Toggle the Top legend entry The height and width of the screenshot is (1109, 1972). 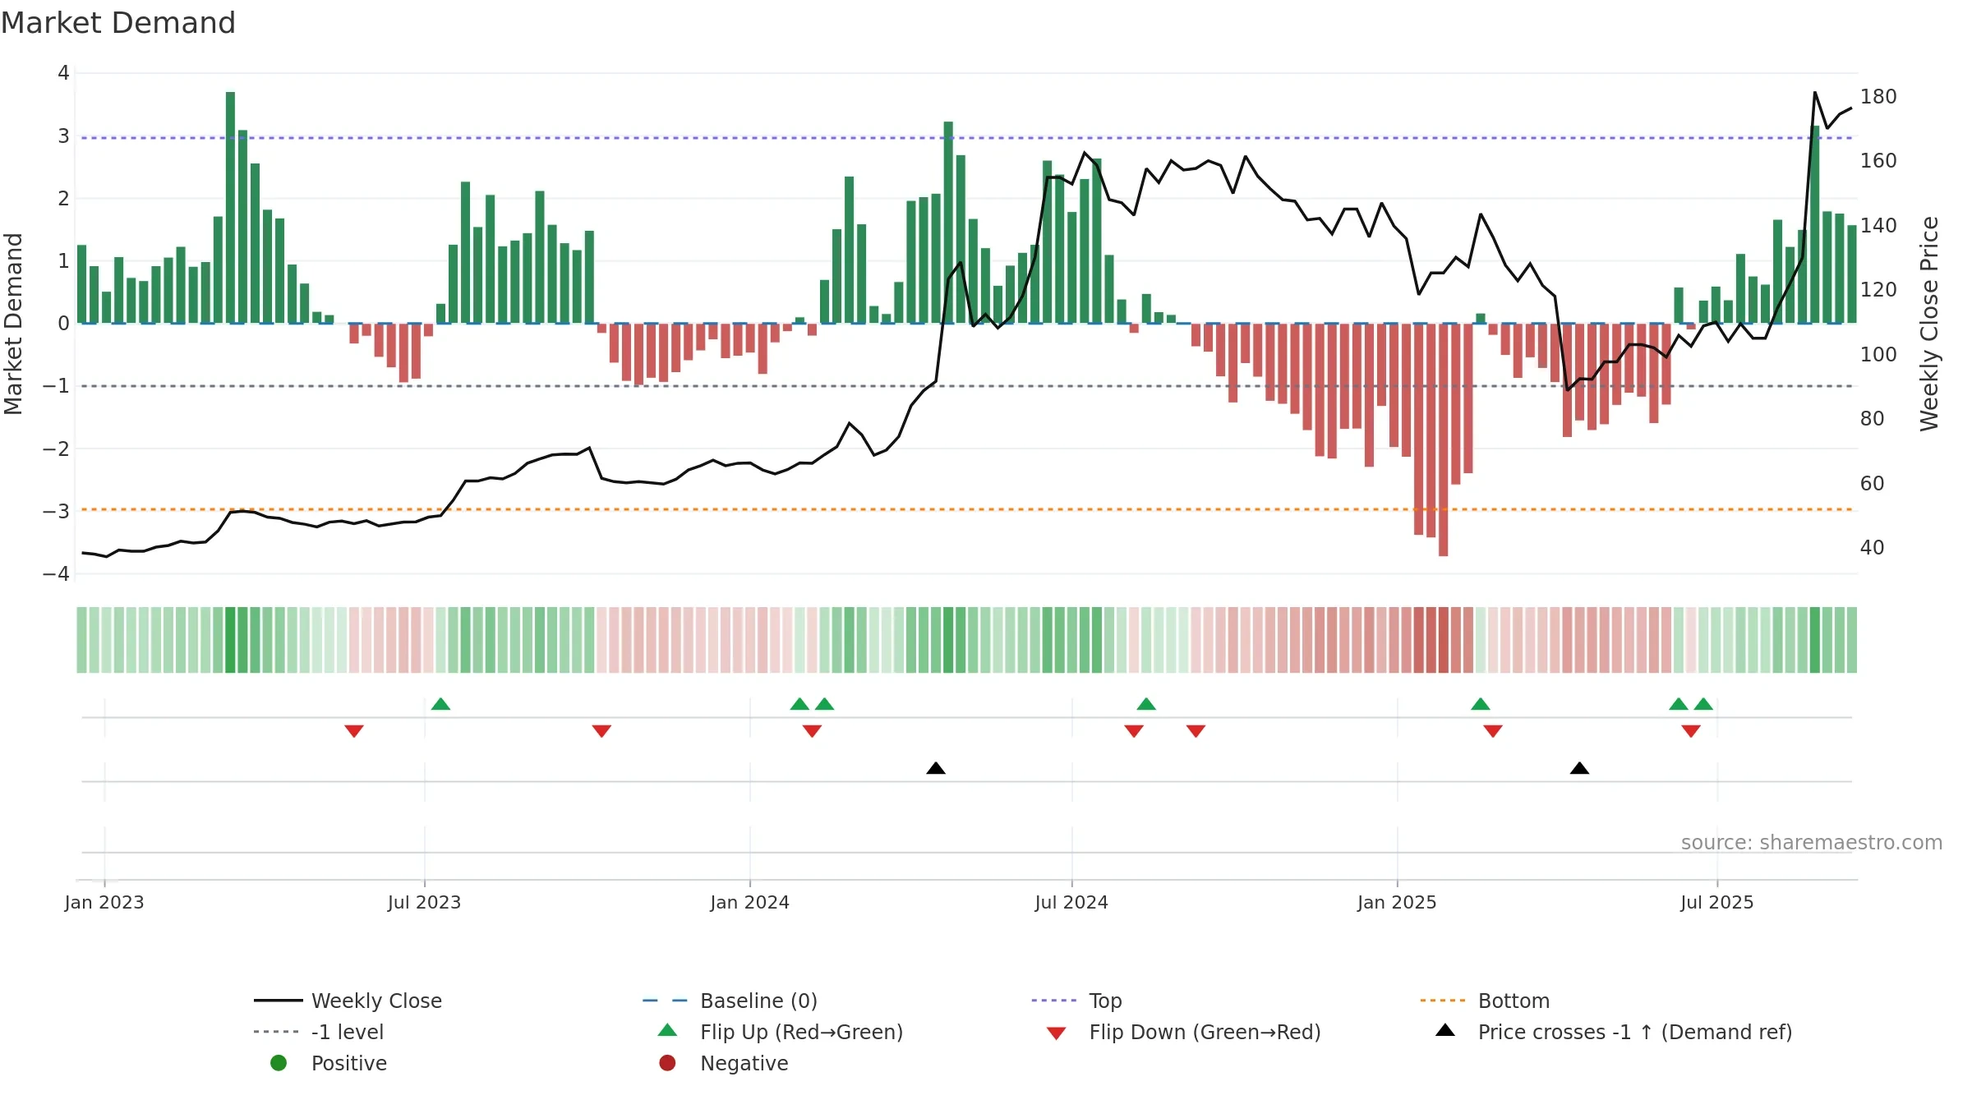tap(1076, 1001)
